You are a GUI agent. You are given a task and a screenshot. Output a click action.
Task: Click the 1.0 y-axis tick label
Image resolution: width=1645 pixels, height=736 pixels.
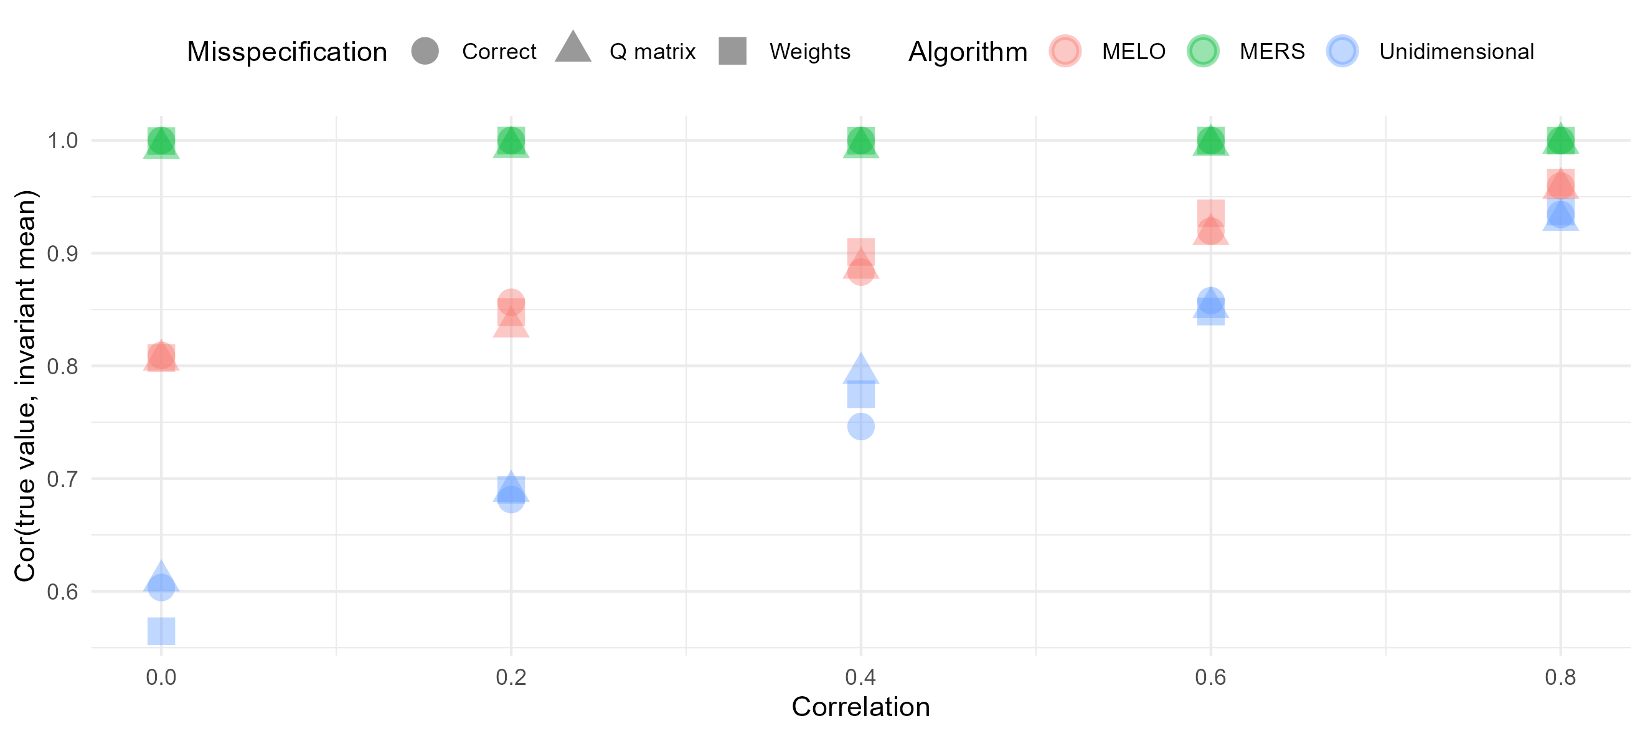pos(63,141)
